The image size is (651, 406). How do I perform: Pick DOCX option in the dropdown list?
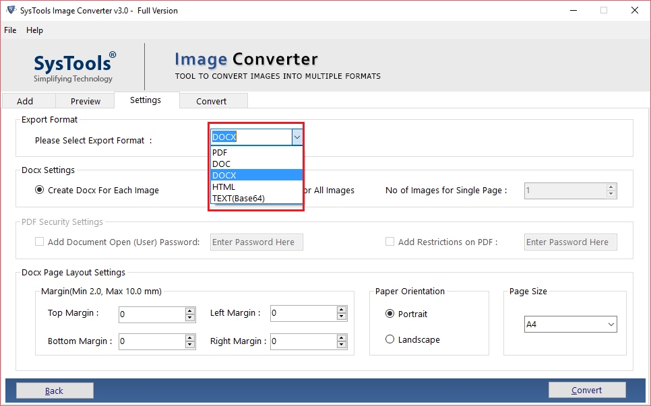(x=257, y=175)
